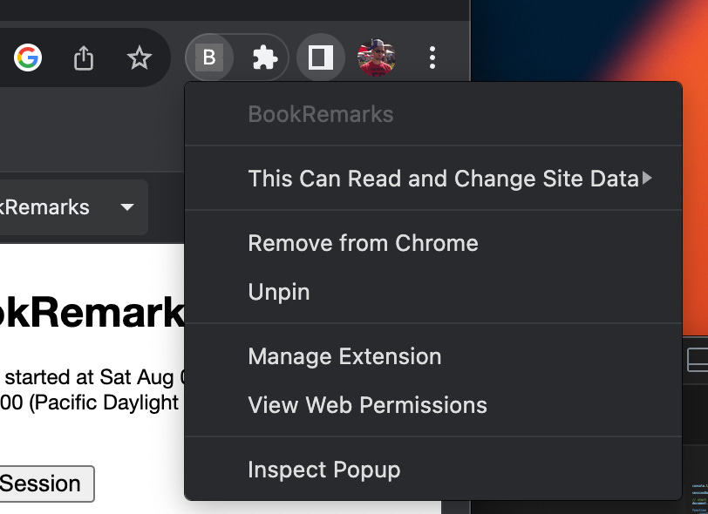Viewport: 708px width, 514px height.
Task: Expand This Can Read and Change Site Data
Action: point(433,179)
